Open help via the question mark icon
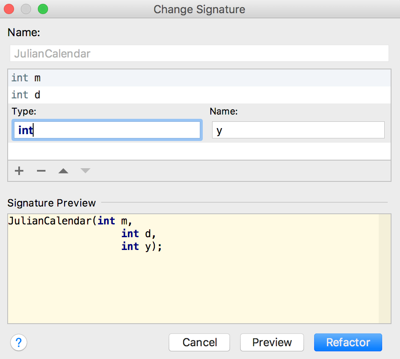The image size is (400, 359). coord(18,342)
